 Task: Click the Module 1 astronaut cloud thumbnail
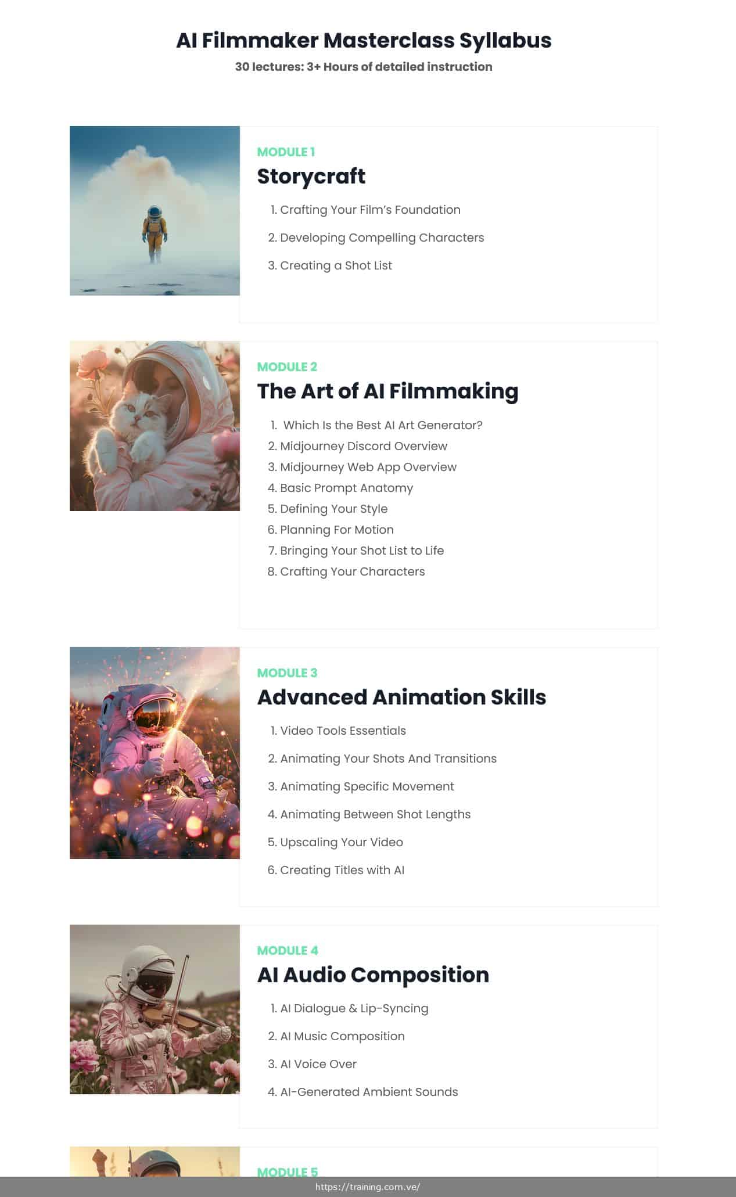coord(155,210)
